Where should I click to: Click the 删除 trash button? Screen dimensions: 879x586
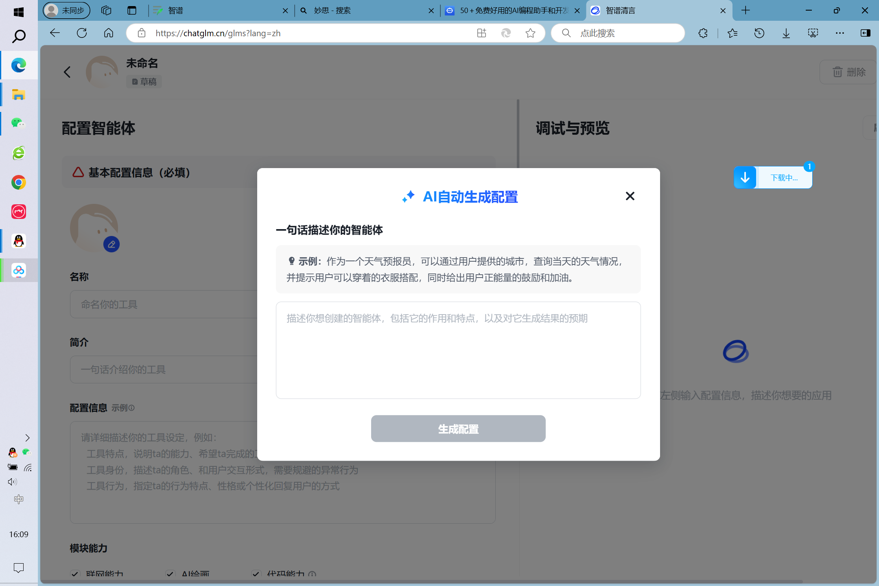click(x=848, y=72)
